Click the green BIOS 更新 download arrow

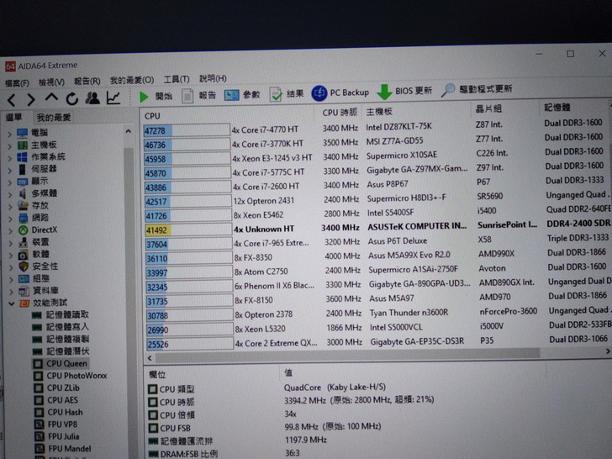pyautogui.click(x=384, y=92)
